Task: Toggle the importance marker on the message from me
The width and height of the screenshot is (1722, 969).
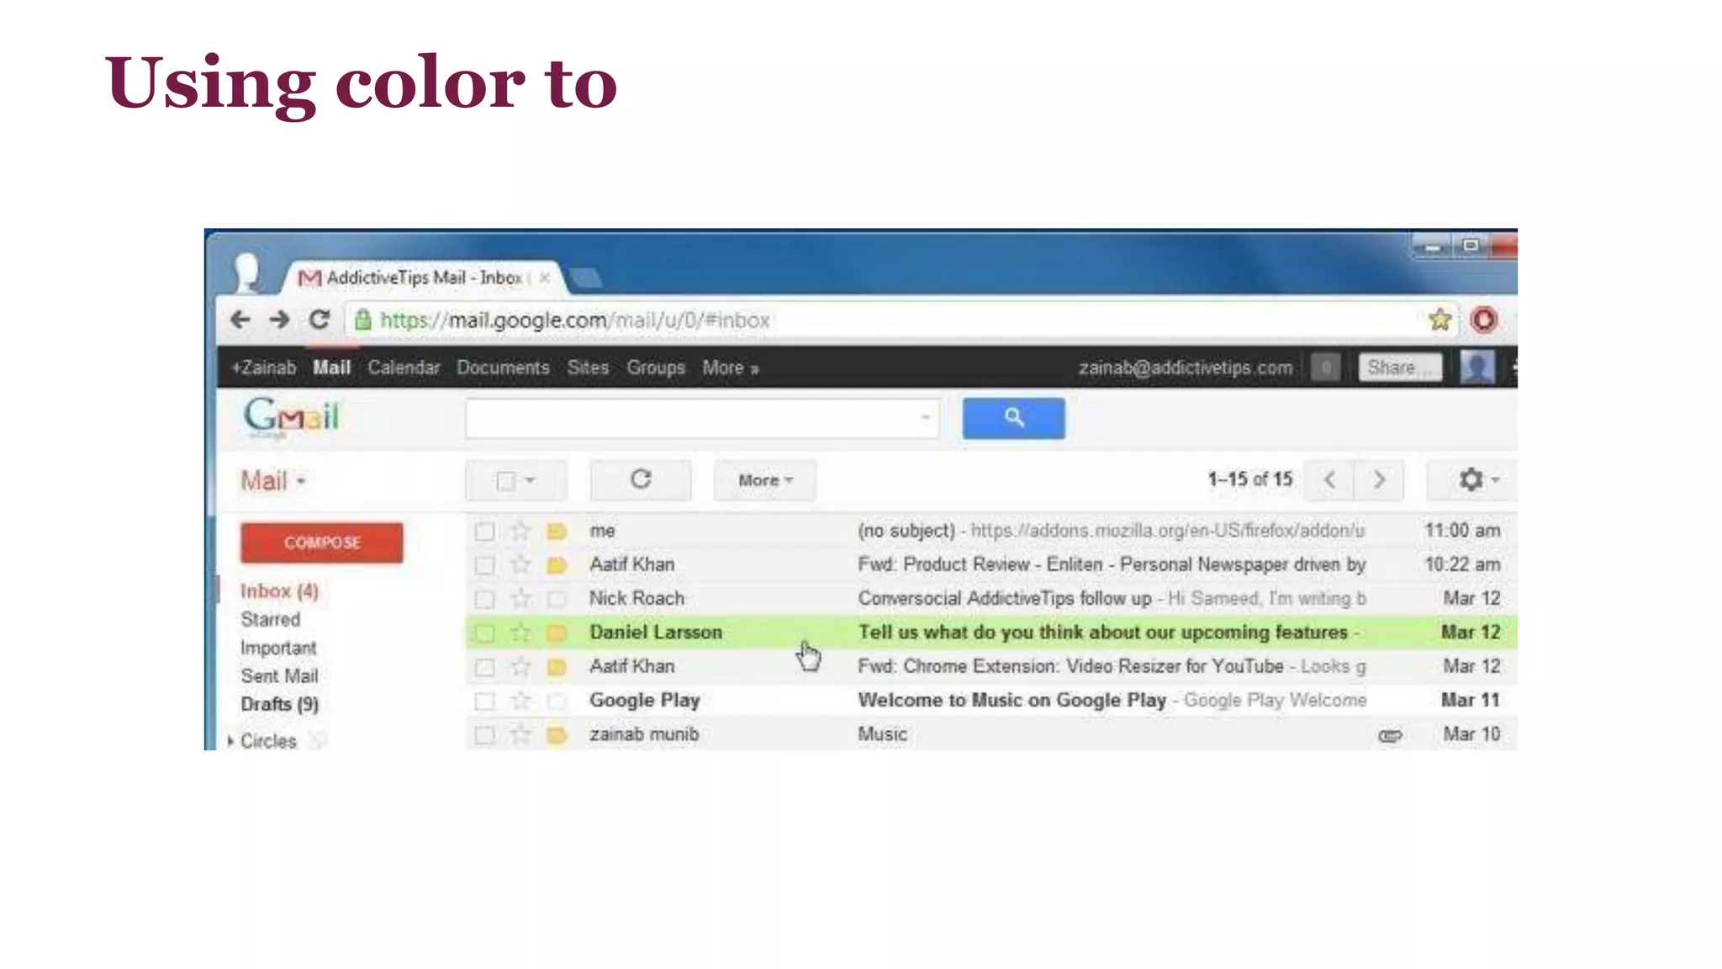Action: click(557, 531)
